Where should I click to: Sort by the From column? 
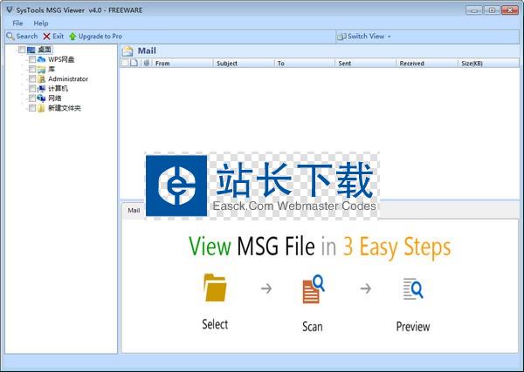pyautogui.click(x=183, y=63)
